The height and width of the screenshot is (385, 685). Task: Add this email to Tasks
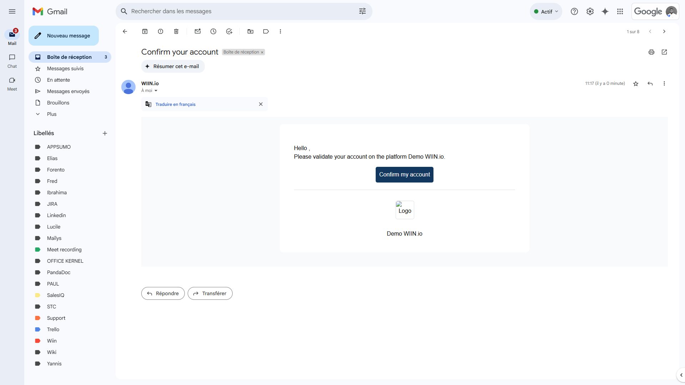[x=229, y=31]
